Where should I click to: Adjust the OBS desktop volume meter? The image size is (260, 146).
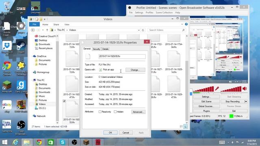(231, 89)
